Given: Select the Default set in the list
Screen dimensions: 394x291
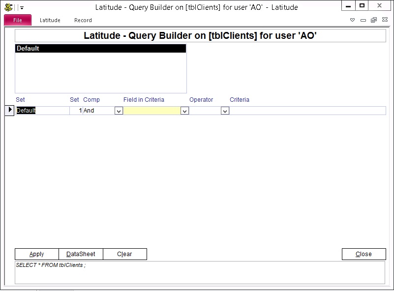Looking at the screenshot, I should (x=100, y=49).
